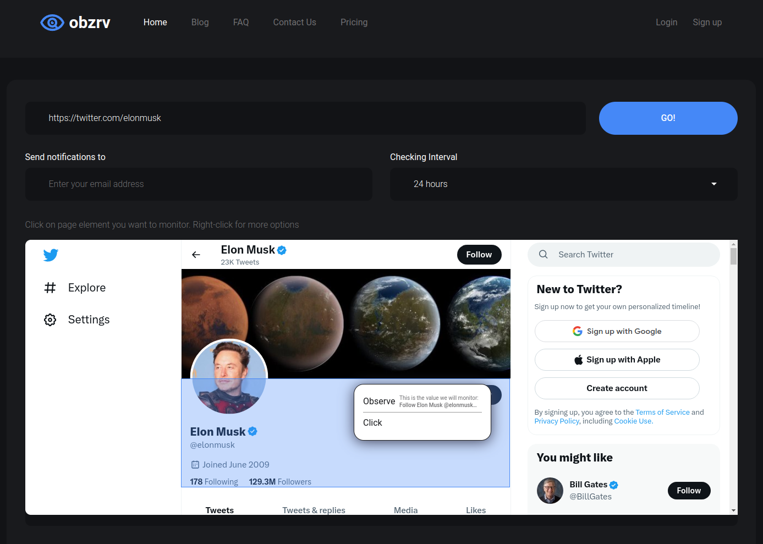763x544 pixels.
Task: Open Privacy Policy link
Action: (557, 421)
